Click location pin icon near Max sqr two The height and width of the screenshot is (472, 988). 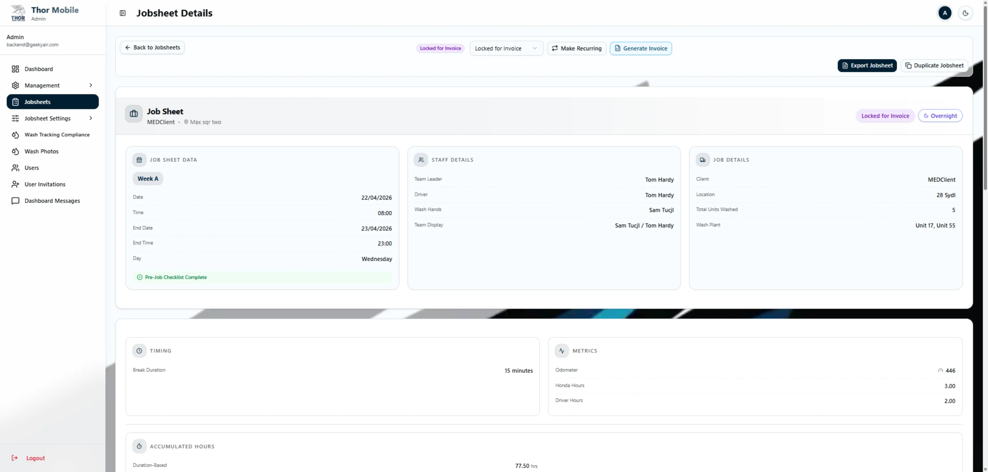click(186, 122)
